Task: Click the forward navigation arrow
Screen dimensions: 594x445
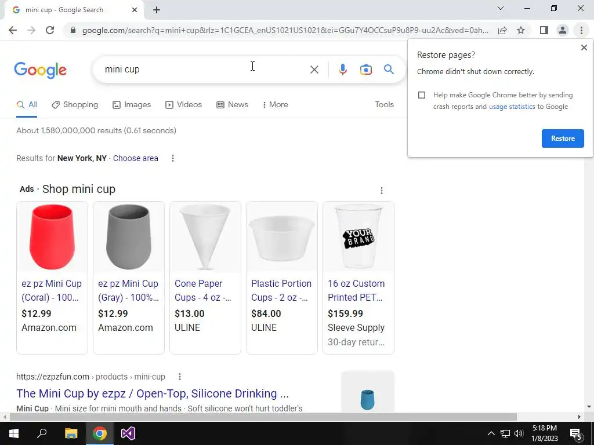Action: (31, 30)
